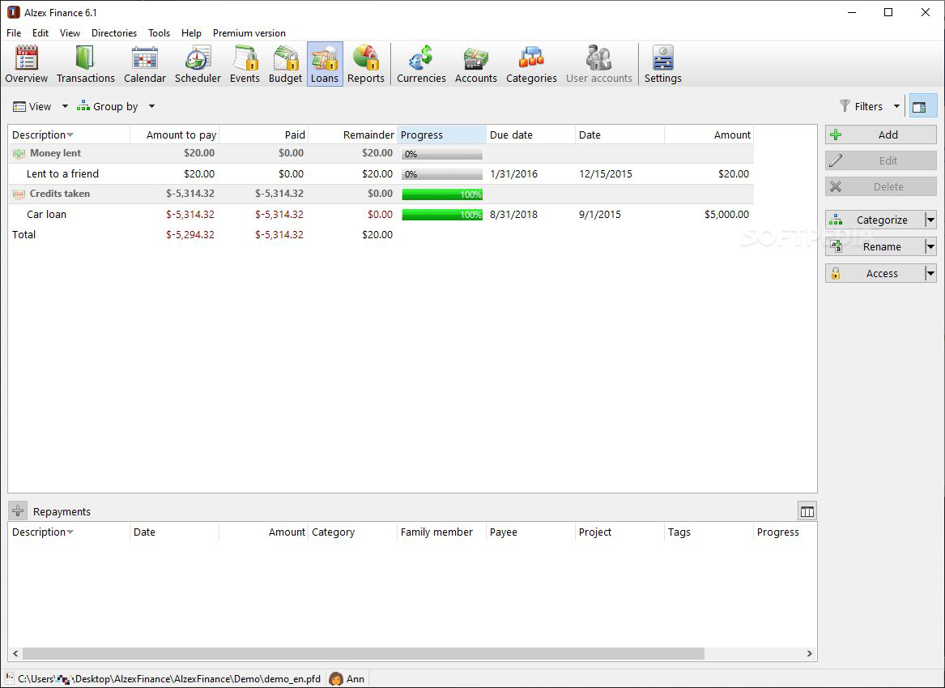The width and height of the screenshot is (945, 688).
Task: Open the Help menu
Action: (191, 33)
